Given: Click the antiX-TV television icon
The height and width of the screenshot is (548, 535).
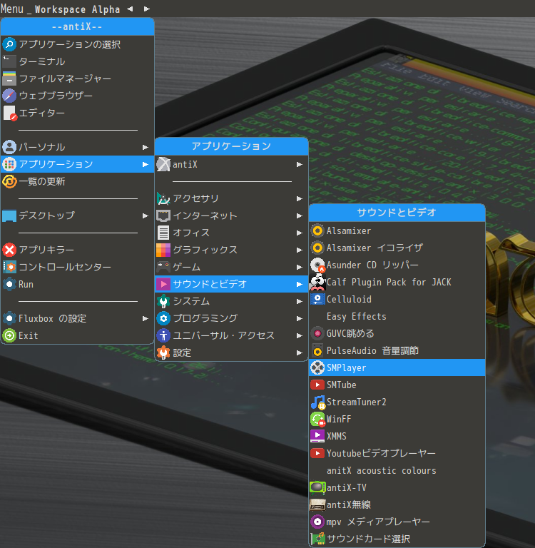Looking at the screenshot, I should (x=317, y=487).
